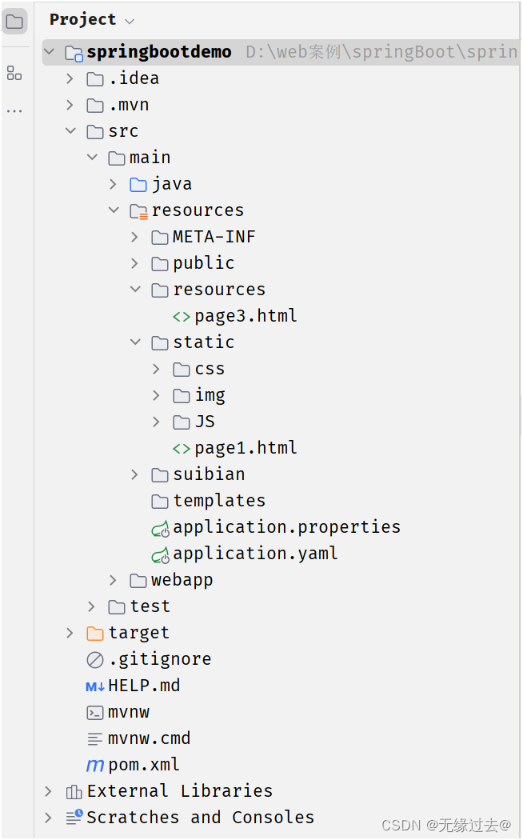The image size is (523, 840).
Task: Select the Project tool window icon in the sidebar
Action: [x=14, y=22]
